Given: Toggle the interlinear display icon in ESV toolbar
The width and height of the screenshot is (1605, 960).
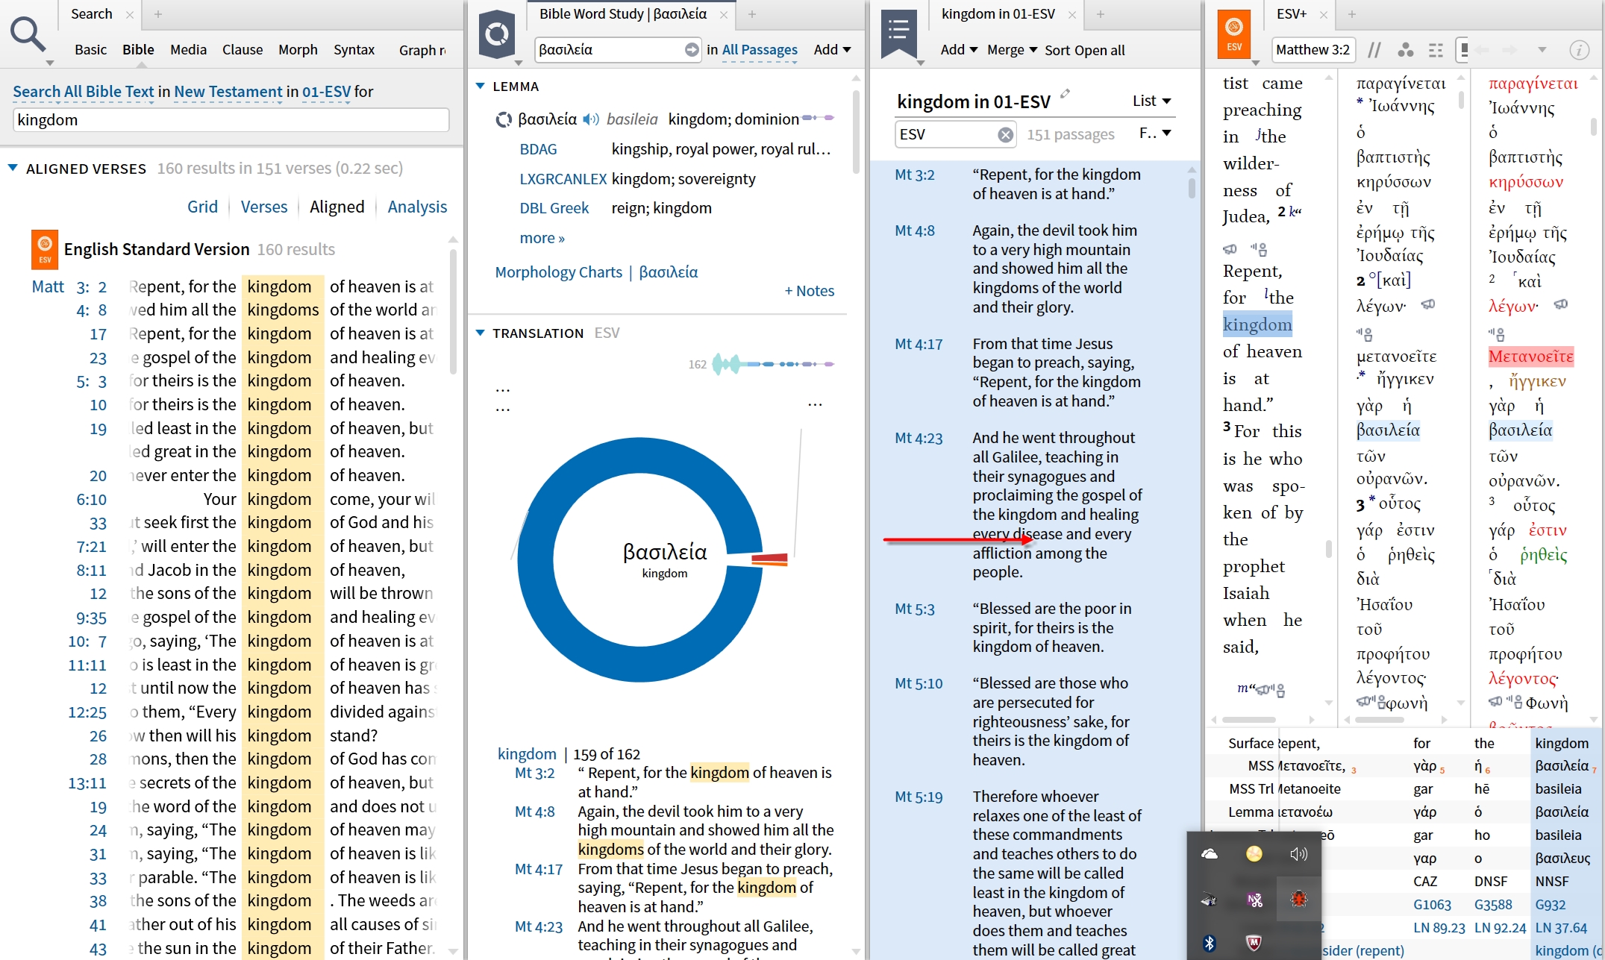Looking at the screenshot, I should (x=1436, y=50).
